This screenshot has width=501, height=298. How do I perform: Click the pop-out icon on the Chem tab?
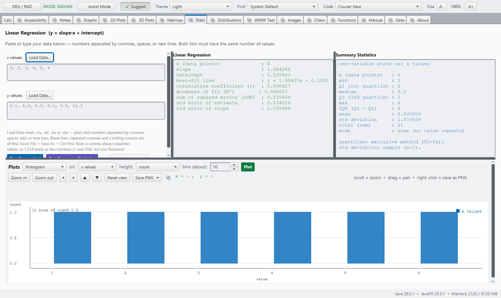point(309,20)
